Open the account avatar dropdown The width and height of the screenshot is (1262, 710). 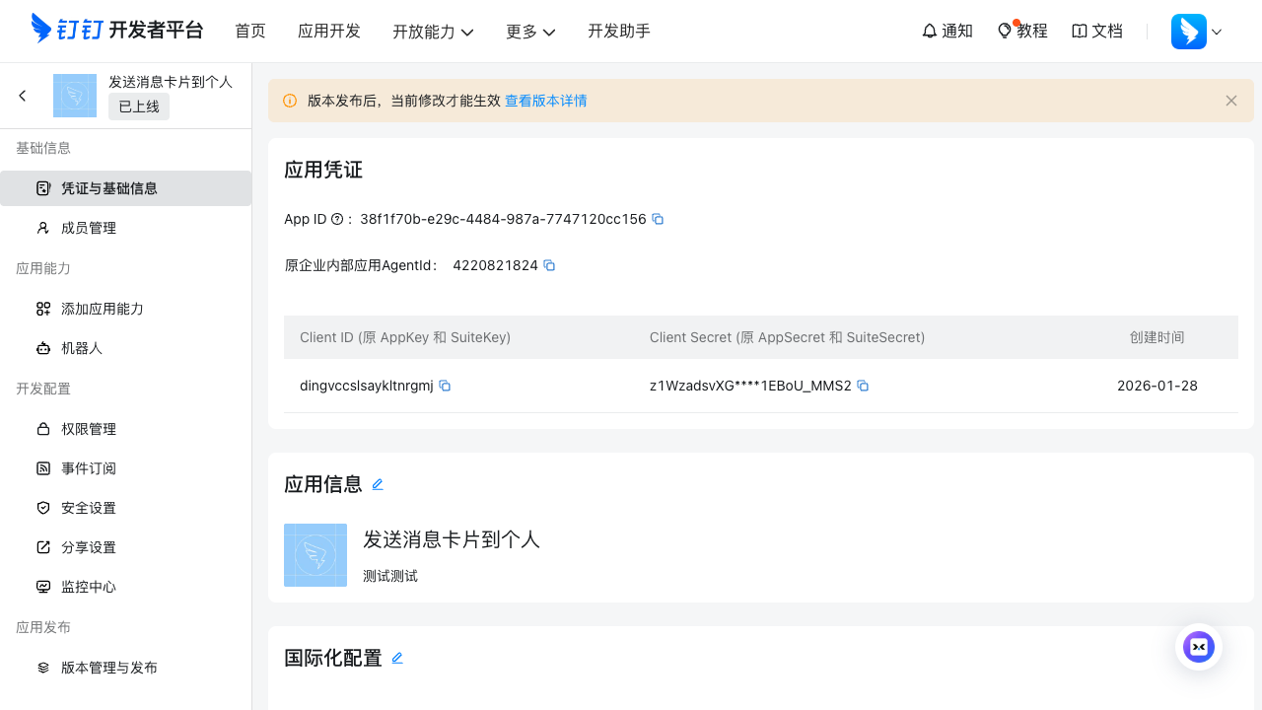pyautogui.click(x=1196, y=31)
